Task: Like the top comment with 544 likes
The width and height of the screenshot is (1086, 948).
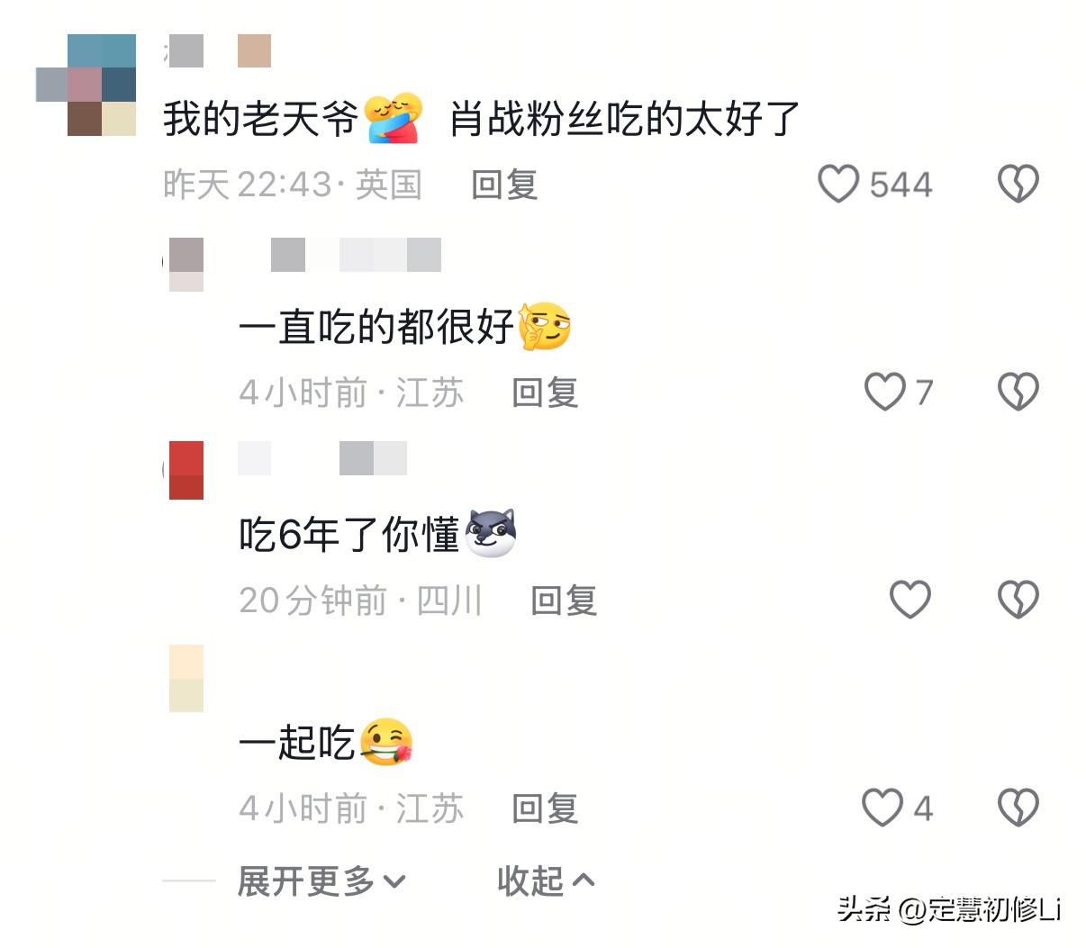Action: (x=838, y=184)
